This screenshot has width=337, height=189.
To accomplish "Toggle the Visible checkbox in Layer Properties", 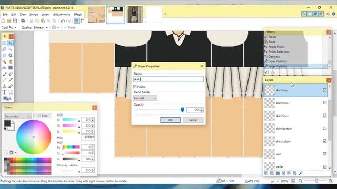I will [x=135, y=87].
